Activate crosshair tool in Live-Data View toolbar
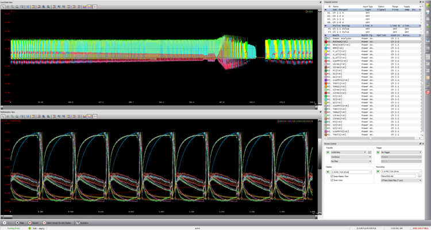 coord(7,6)
